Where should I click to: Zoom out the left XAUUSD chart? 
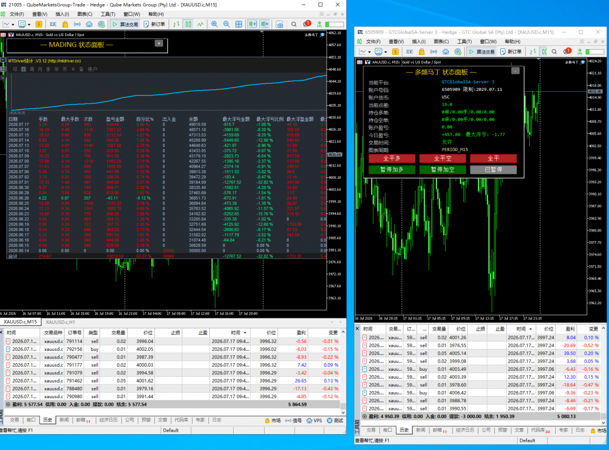click(x=227, y=24)
